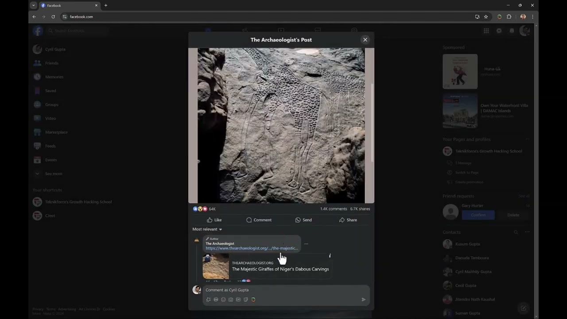Click the colorful circle icon in comment toolbar
Viewport: 567px width, 319px height.
point(253,300)
